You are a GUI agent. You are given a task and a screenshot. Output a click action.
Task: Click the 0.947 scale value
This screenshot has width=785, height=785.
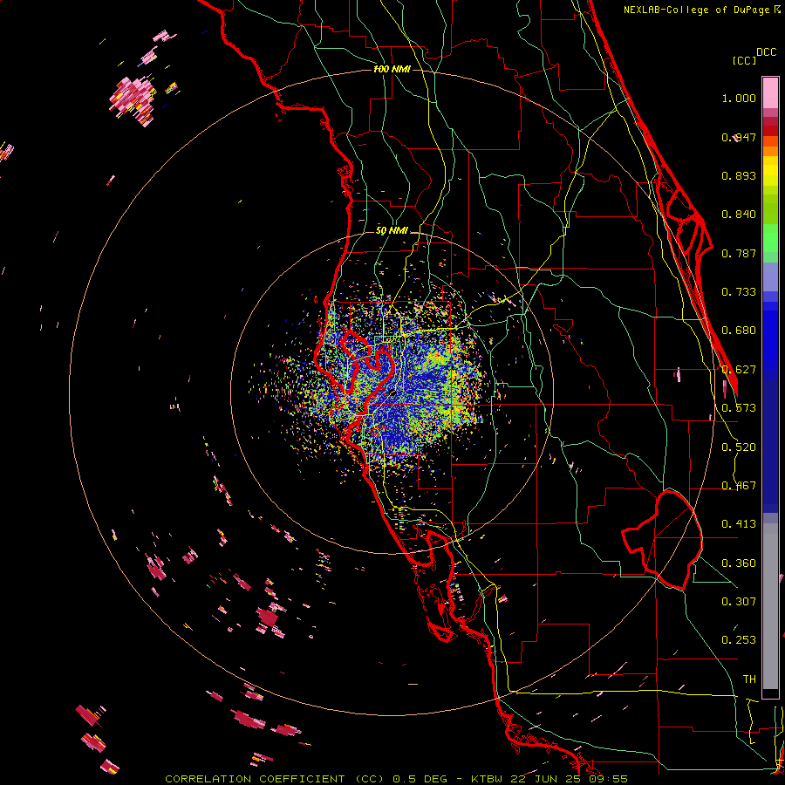[x=739, y=137]
